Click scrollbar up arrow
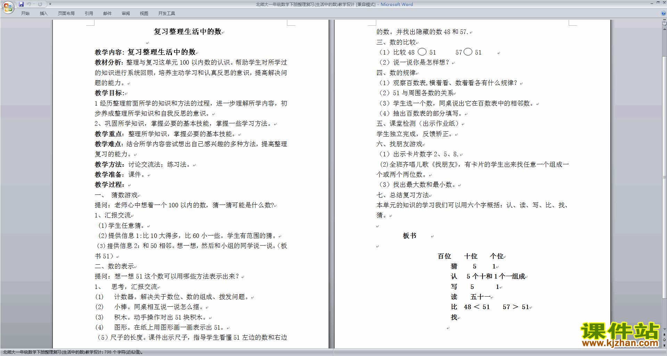Screen dimensions: 667x356 pyautogui.click(x=664, y=29)
